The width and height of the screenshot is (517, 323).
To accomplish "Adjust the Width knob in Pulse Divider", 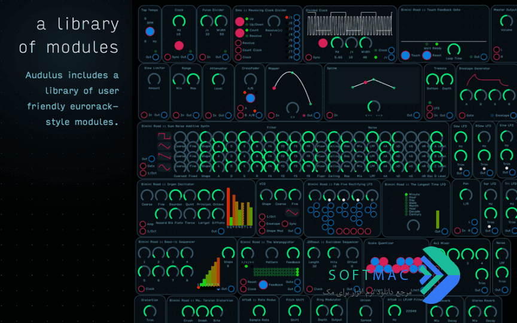I will coord(221,22).
